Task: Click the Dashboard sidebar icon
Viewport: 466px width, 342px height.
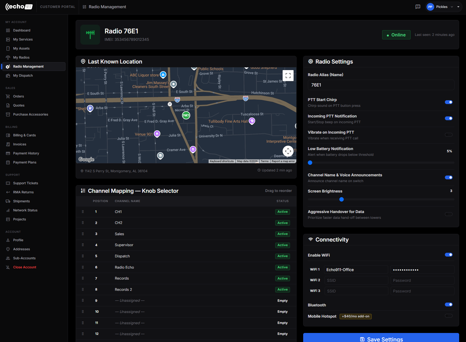Action: [8, 30]
